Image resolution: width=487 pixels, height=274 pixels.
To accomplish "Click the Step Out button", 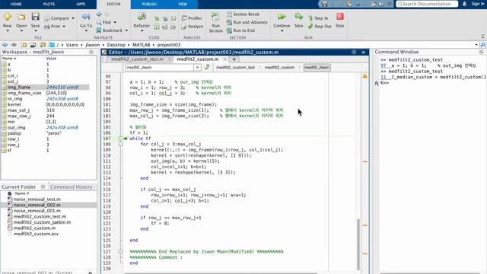I will [320, 27].
